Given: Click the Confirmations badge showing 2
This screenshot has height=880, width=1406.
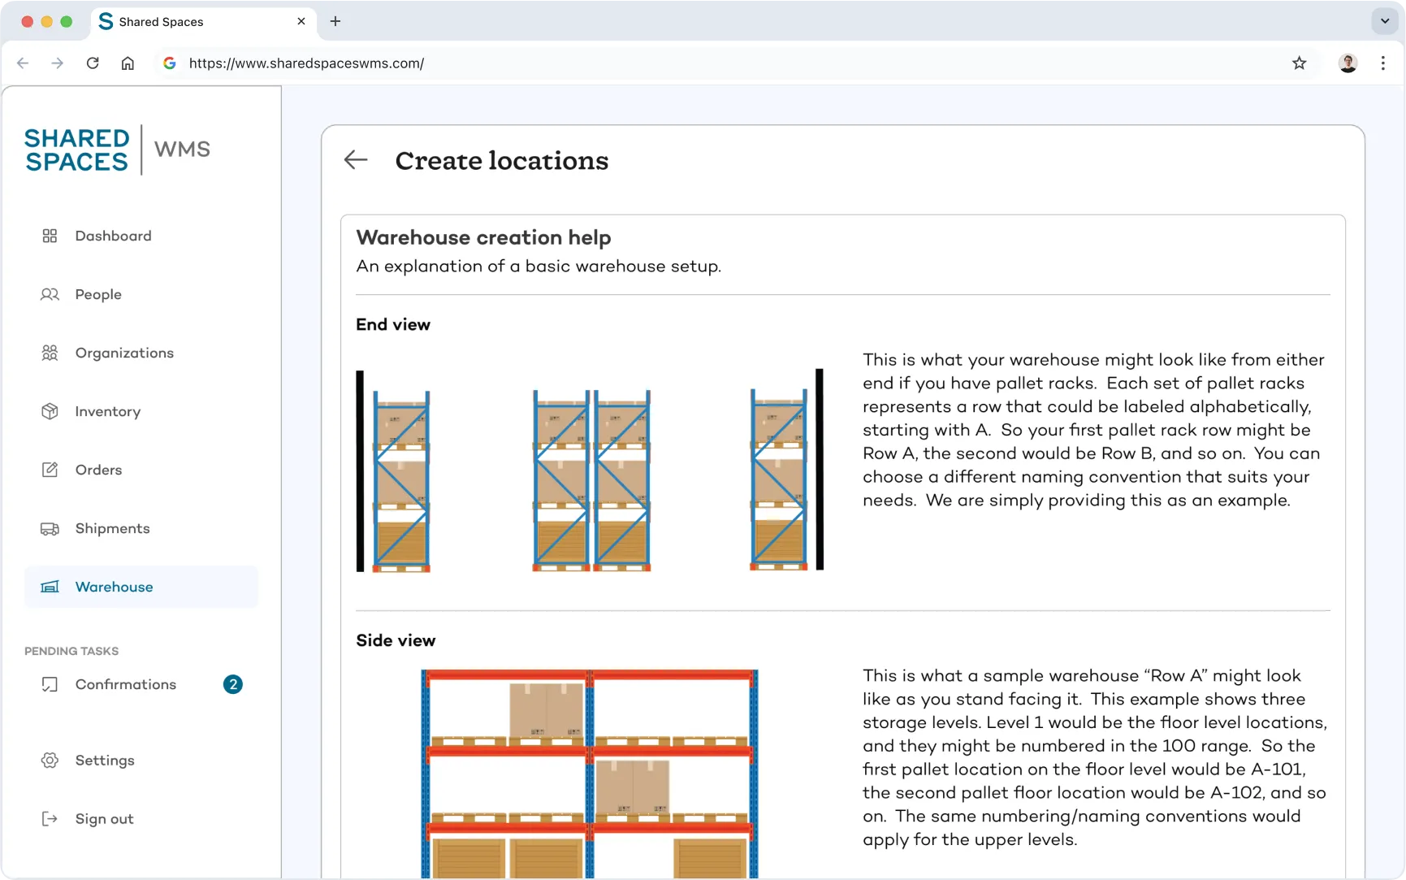Looking at the screenshot, I should [x=233, y=684].
